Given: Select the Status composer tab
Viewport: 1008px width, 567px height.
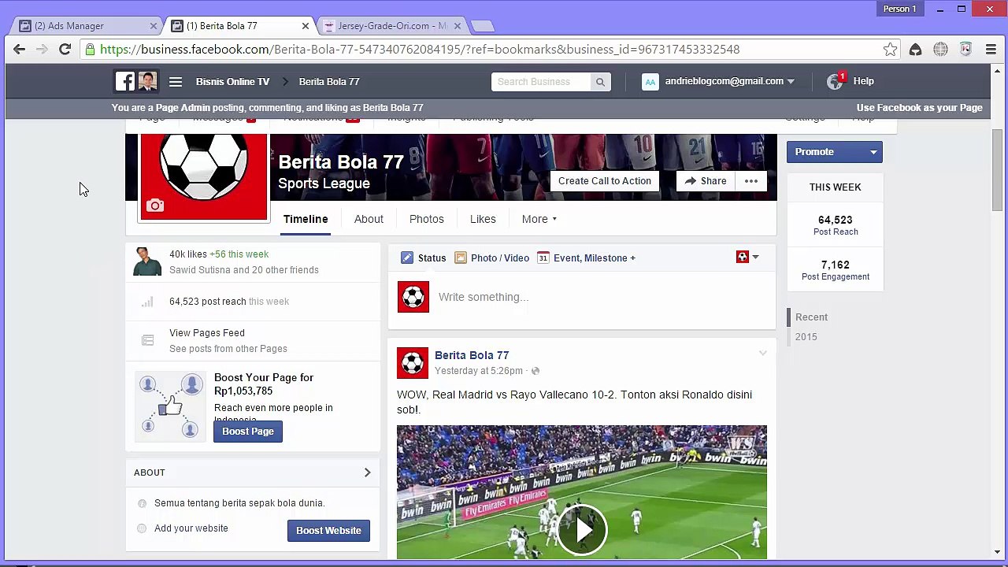Looking at the screenshot, I should (424, 258).
